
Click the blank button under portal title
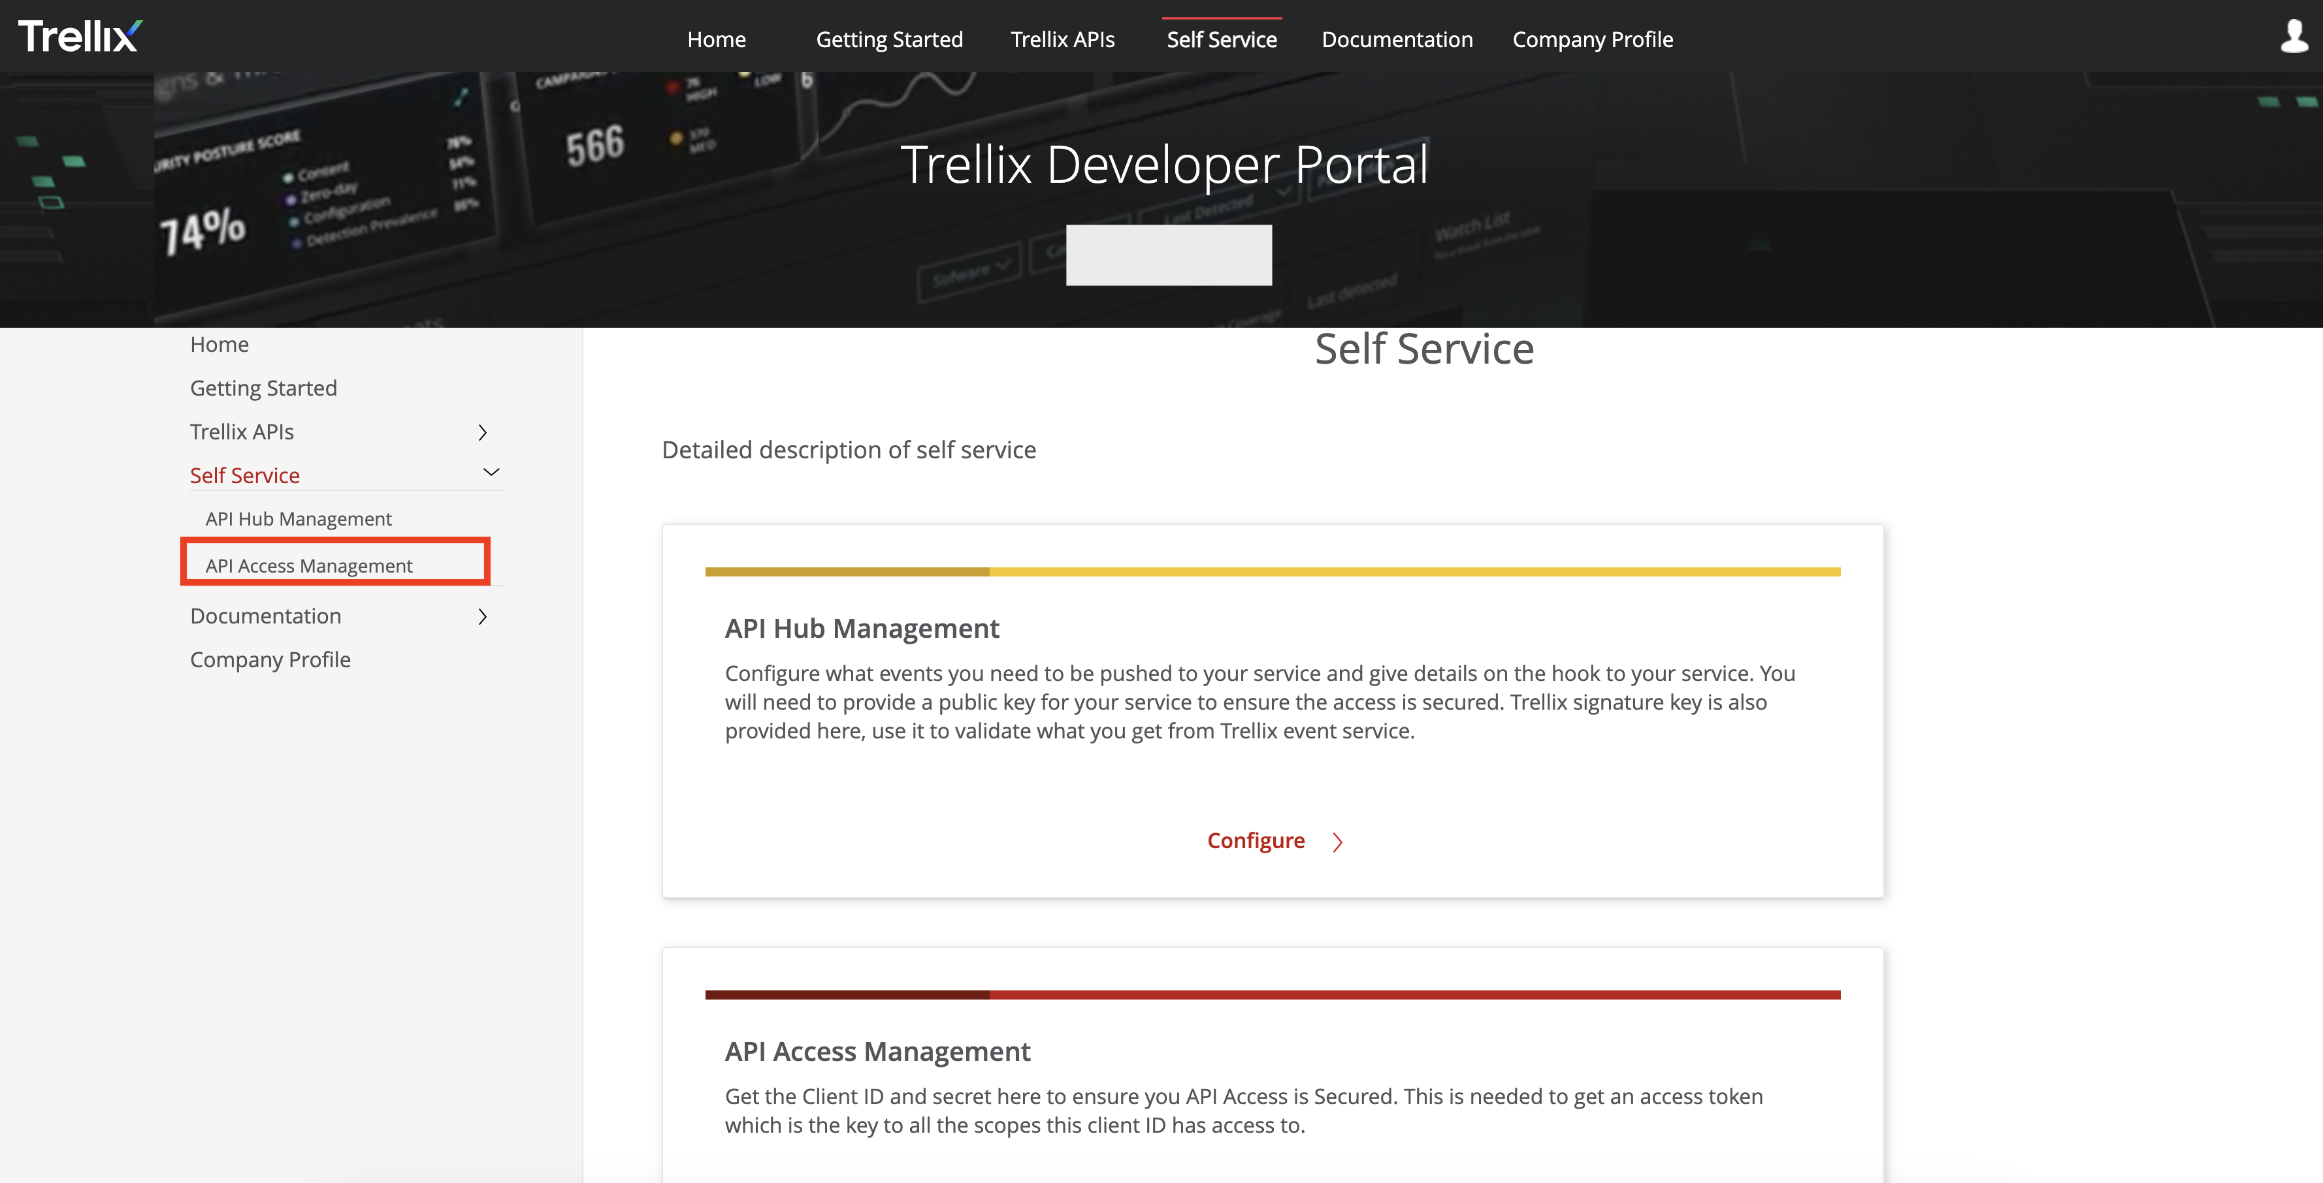coord(1168,255)
